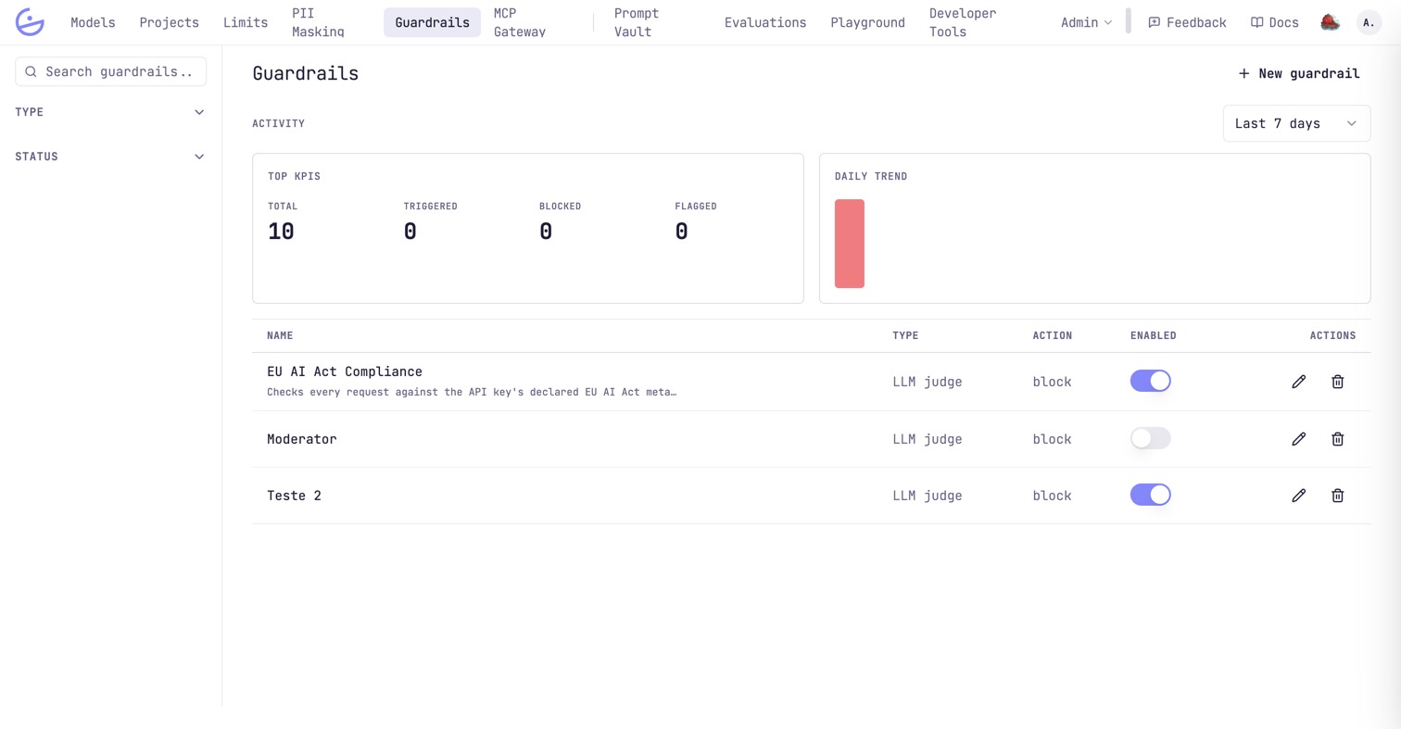This screenshot has width=1401, height=729.
Task: Disable the EU AI Act Compliance toggle
Action: coord(1150,381)
